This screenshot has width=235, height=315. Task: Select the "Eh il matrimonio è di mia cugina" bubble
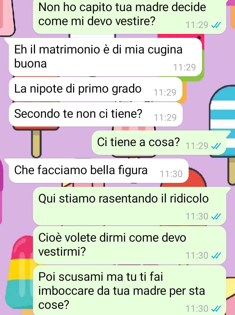105,57
